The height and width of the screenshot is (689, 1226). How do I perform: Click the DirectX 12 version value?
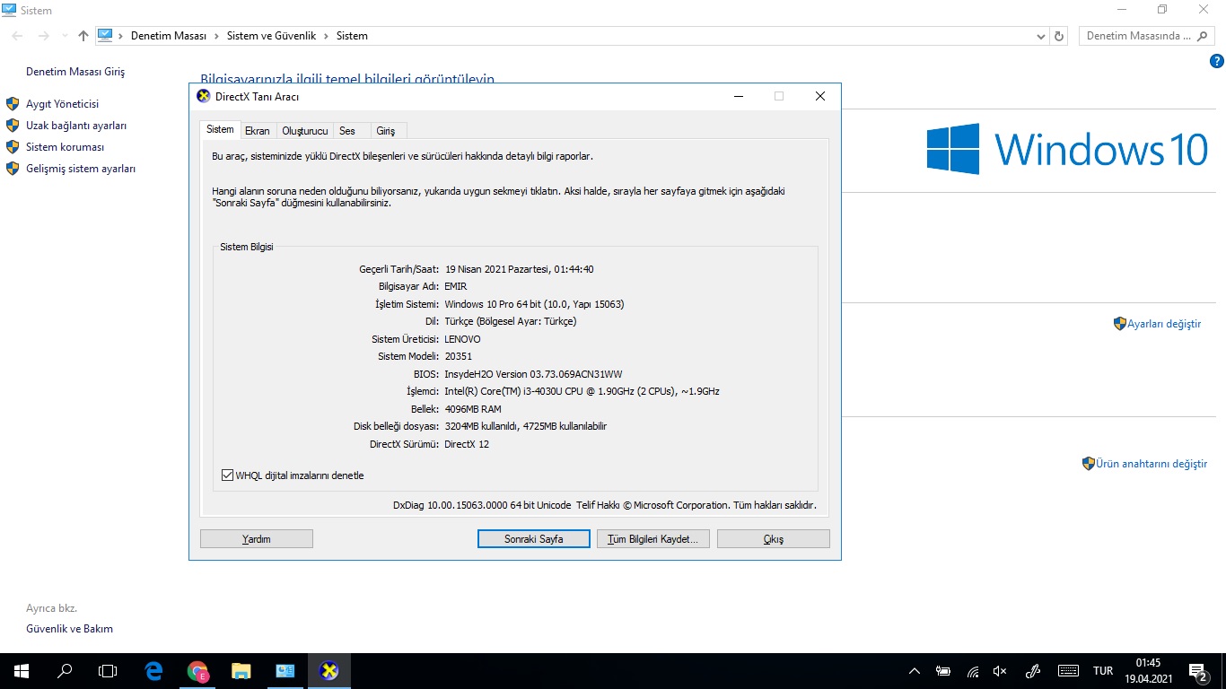click(x=467, y=444)
